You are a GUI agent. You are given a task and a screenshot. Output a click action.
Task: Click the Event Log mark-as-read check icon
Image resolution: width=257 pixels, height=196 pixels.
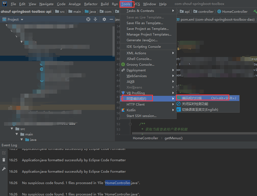tap(4, 153)
